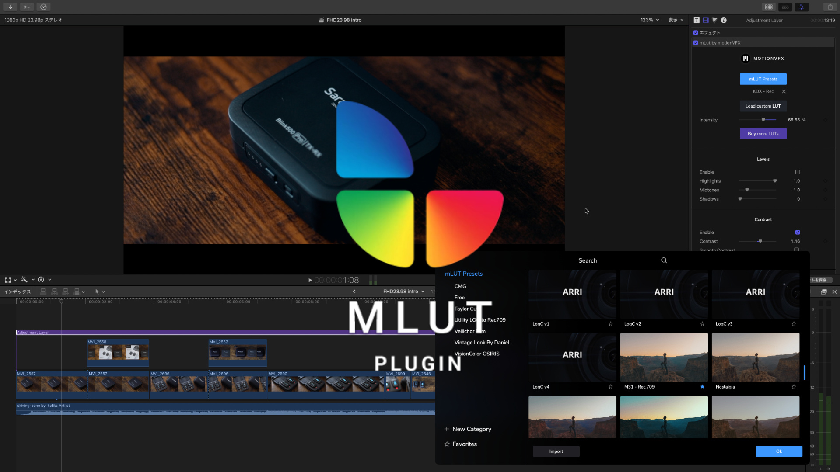
Task: Favorite the LogC v3 preset star
Action: pyautogui.click(x=794, y=324)
